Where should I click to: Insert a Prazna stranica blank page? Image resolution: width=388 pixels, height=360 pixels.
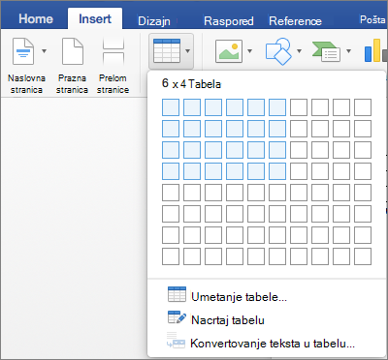point(73,51)
